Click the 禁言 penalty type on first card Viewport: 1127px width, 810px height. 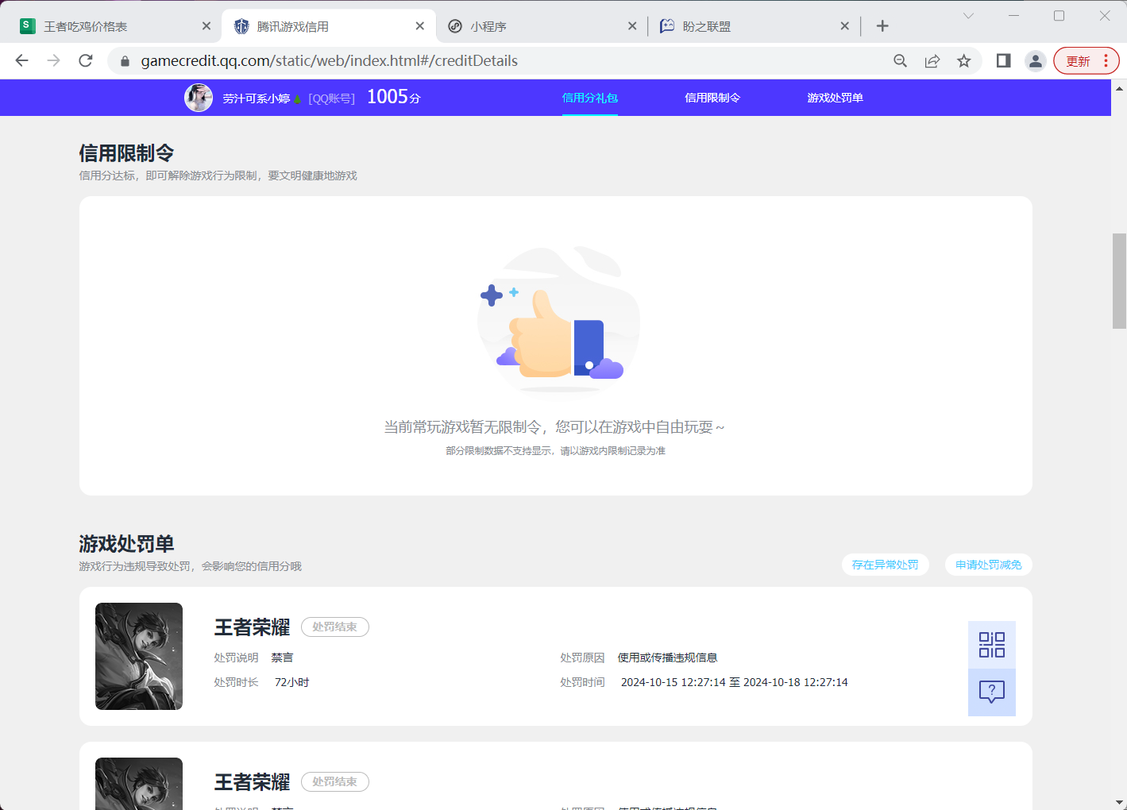[x=282, y=658]
